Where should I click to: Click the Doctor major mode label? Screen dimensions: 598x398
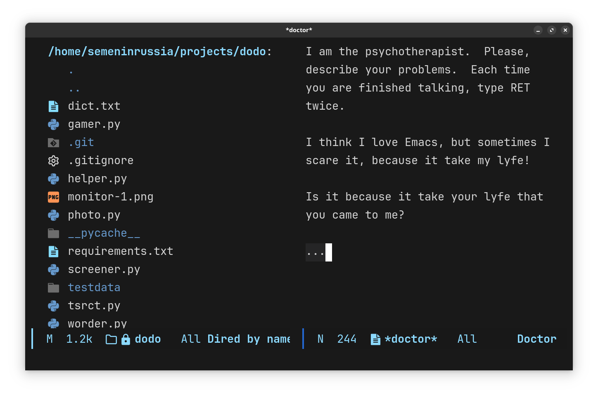point(537,339)
